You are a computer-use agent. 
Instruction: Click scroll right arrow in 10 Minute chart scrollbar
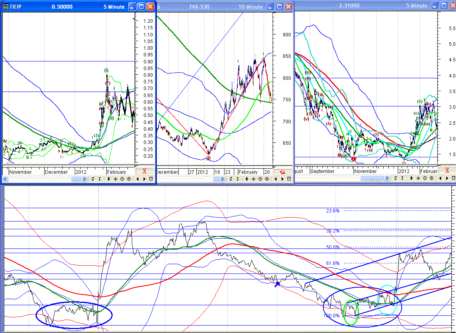[x=222, y=179]
